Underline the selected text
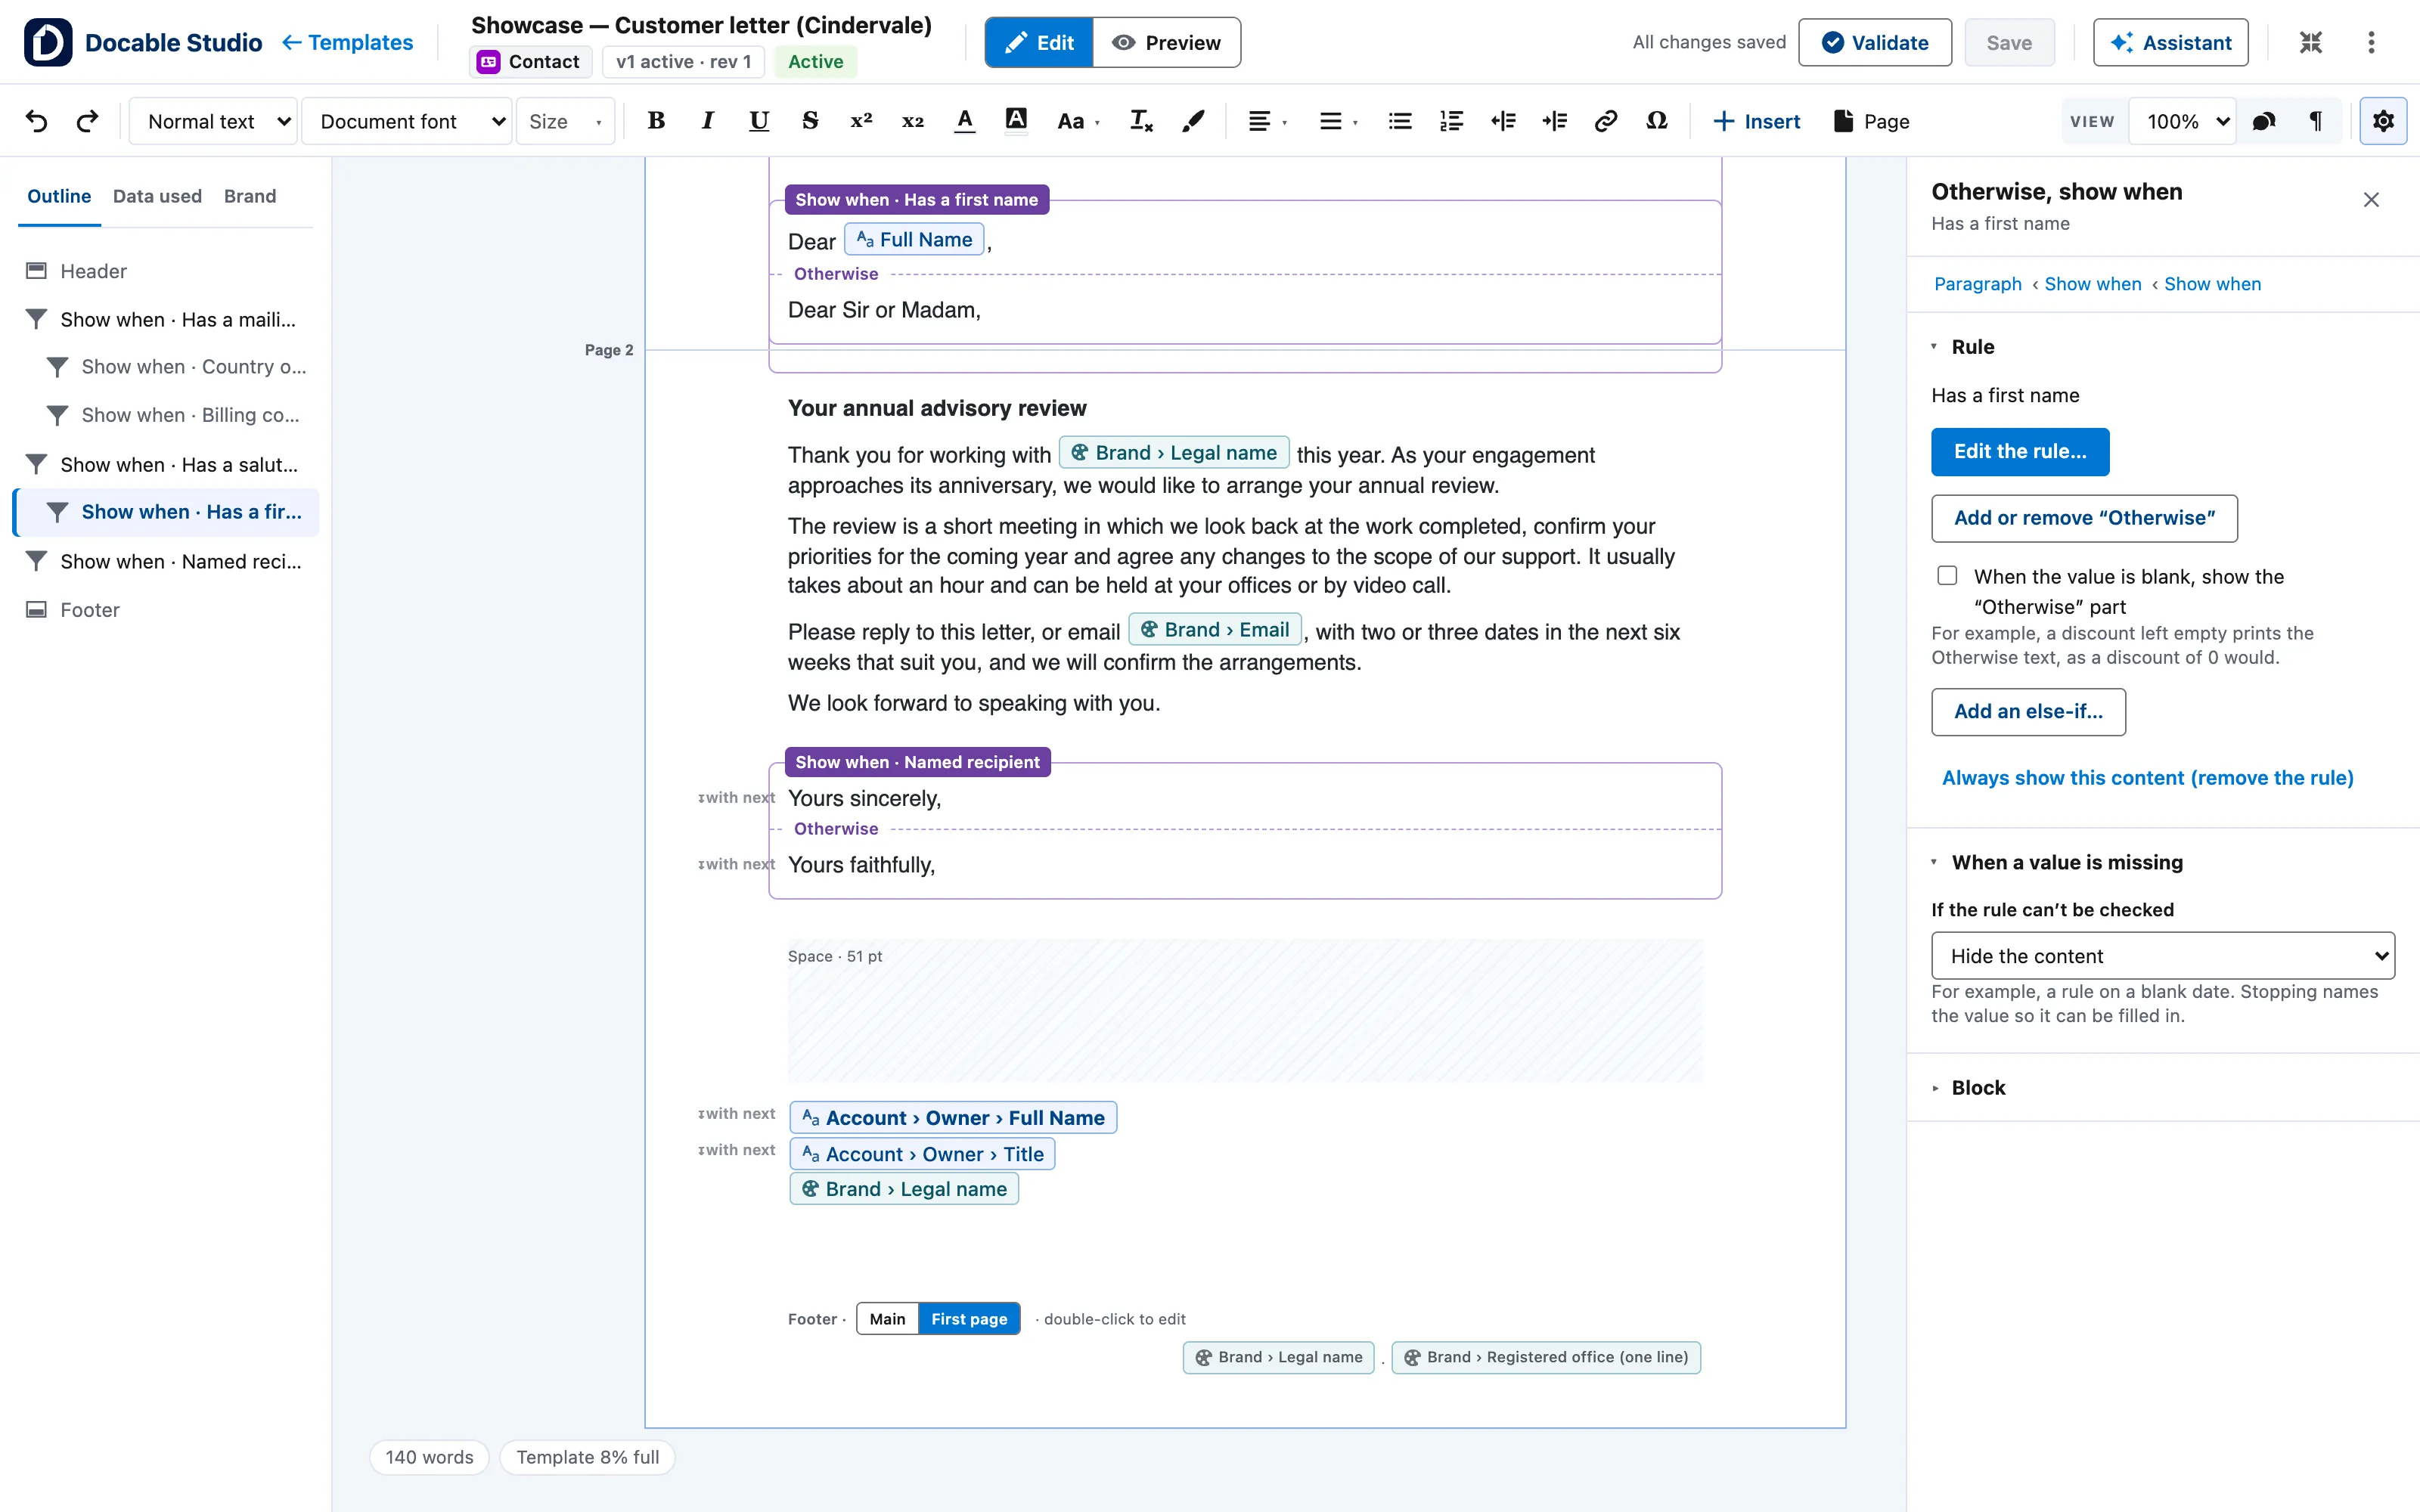Viewport: 2420px width, 1512px height. [759, 121]
